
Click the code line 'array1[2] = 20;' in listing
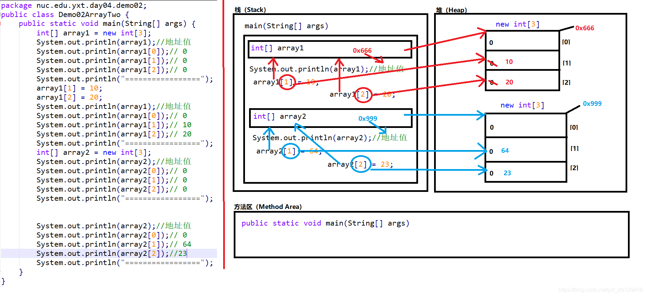click(x=70, y=97)
